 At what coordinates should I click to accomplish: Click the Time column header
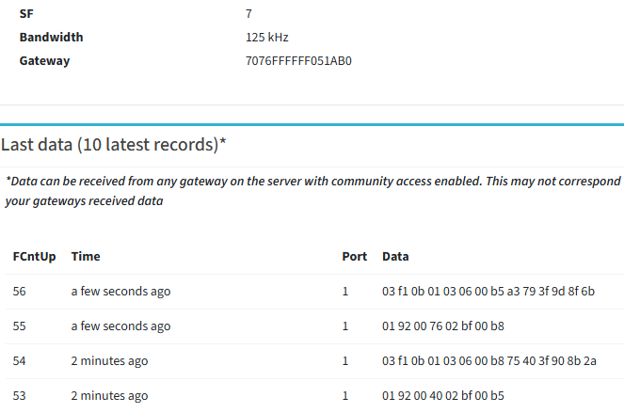(x=86, y=257)
